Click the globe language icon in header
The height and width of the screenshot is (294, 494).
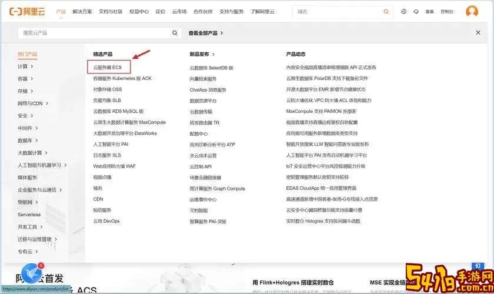click(x=403, y=12)
